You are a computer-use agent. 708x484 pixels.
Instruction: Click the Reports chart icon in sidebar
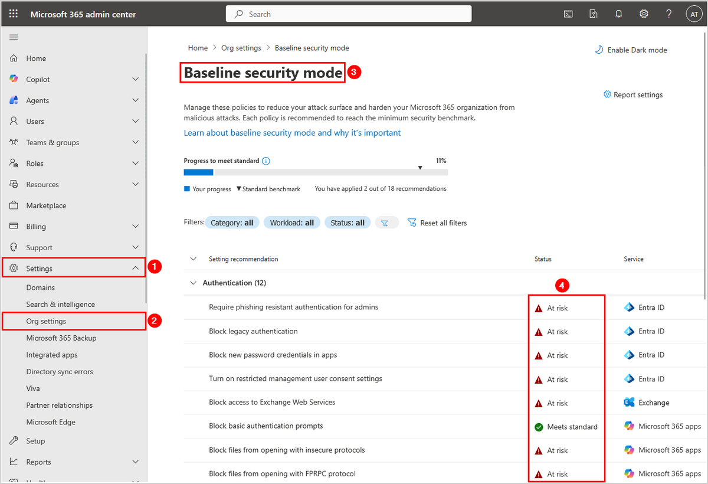click(x=14, y=462)
